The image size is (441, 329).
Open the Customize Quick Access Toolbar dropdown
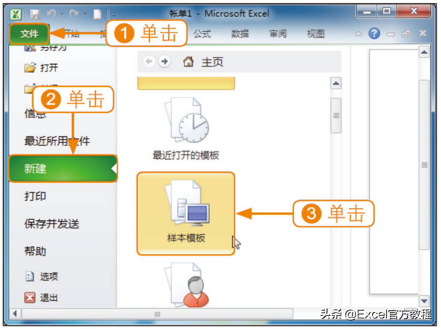point(114,15)
